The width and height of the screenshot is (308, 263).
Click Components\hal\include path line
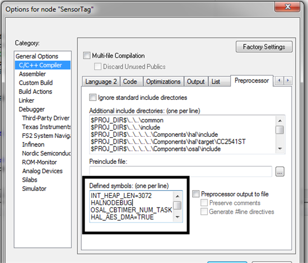[x=154, y=135]
